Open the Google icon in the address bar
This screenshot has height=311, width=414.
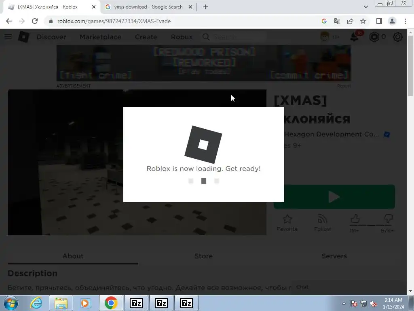[x=324, y=21]
